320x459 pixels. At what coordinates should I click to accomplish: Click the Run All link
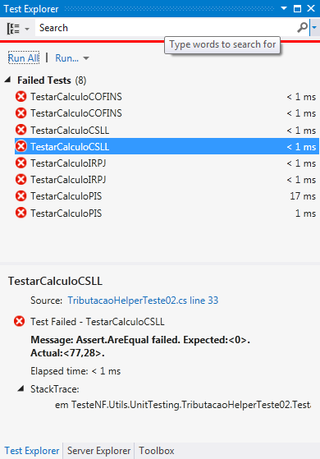(24, 58)
